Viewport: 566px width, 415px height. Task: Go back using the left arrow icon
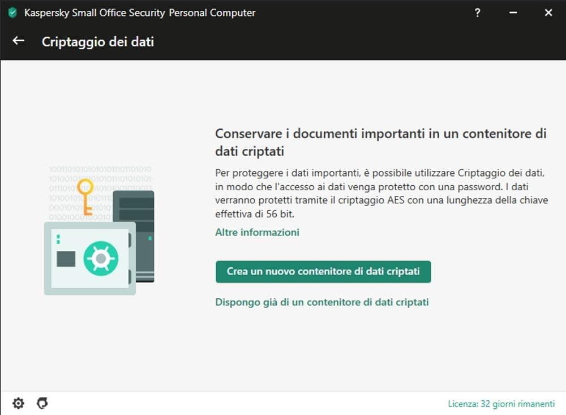[19, 41]
